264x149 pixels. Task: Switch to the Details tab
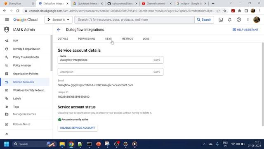[63, 38]
